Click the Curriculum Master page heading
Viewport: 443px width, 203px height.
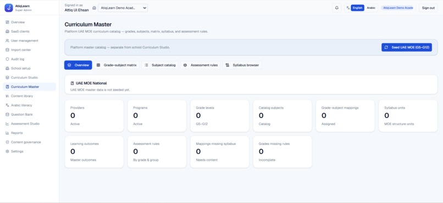click(88, 25)
